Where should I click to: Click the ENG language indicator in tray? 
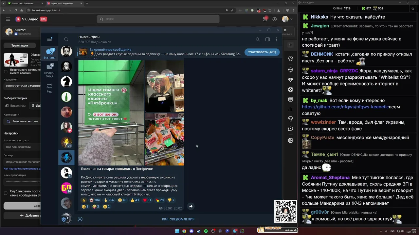(x=392, y=231)
